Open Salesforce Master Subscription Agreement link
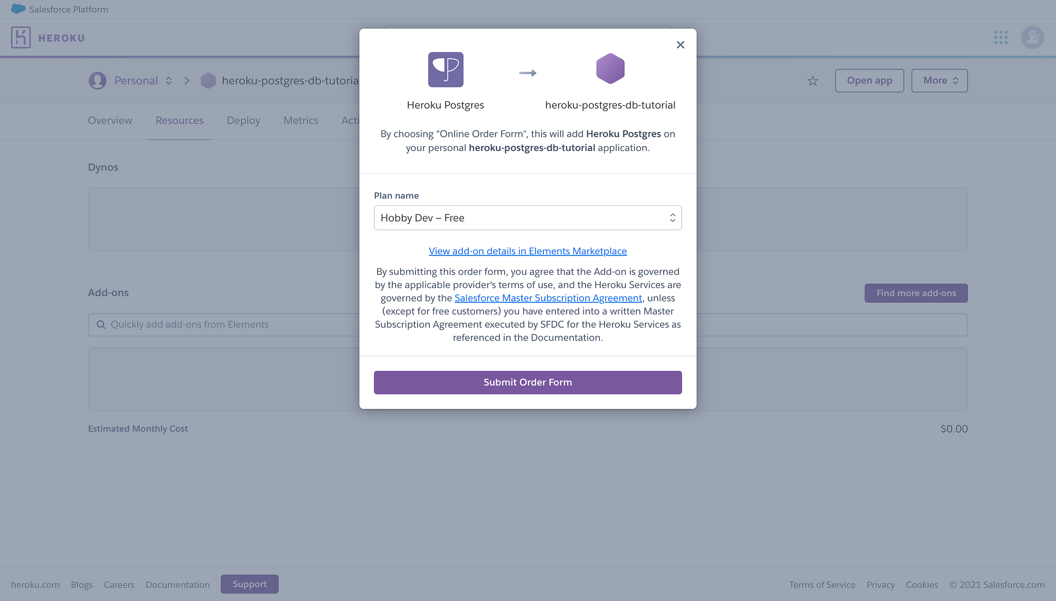The image size is (1056, 601). coord(548,298)
